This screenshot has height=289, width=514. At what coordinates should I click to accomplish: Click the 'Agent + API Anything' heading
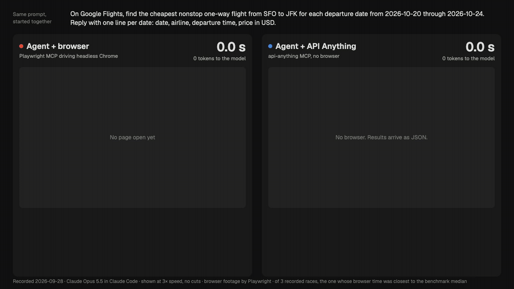(316, 46)
